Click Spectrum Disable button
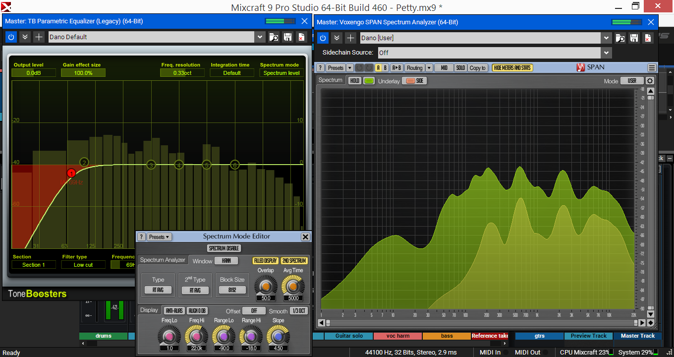This screenshot has width=674, height=357. tap(224, 248)
